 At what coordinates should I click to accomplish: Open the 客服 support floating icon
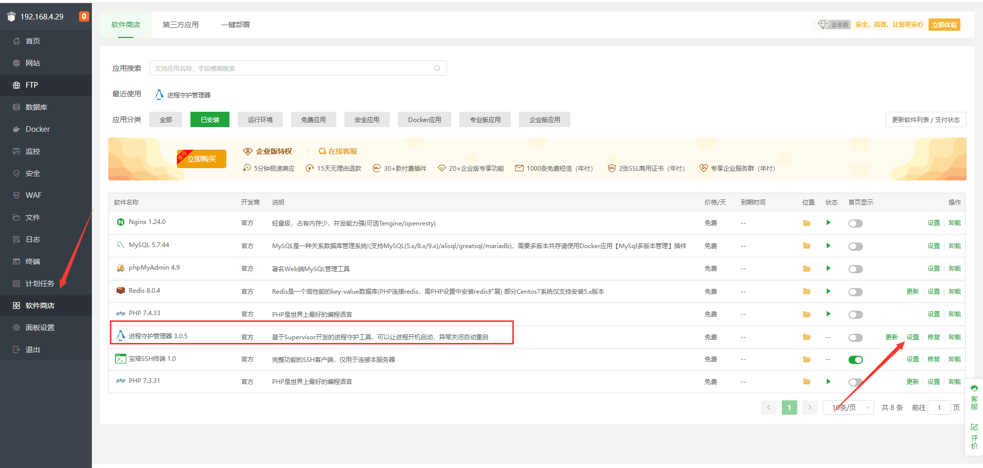pos(974,398)
